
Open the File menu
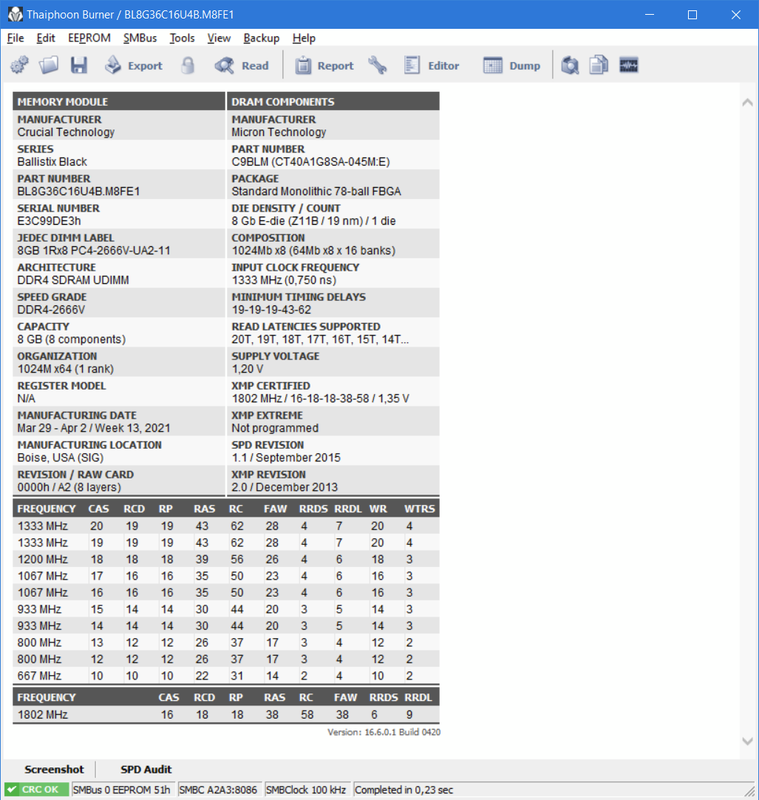(x=16, y=38)
